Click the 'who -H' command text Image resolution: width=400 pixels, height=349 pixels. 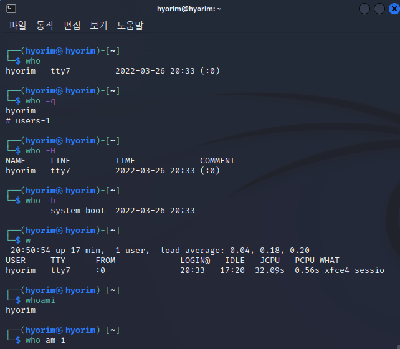pos(40,151)
